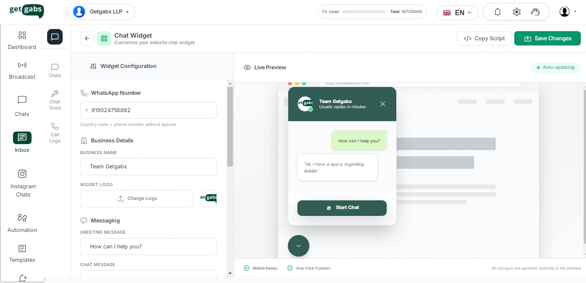586x283 pixels.
Task: Open the support headset icon
Action: (x=535, y=12)
